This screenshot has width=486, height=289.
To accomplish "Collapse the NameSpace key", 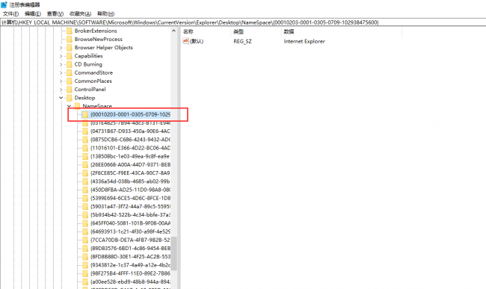I will (x=69, y=106).
